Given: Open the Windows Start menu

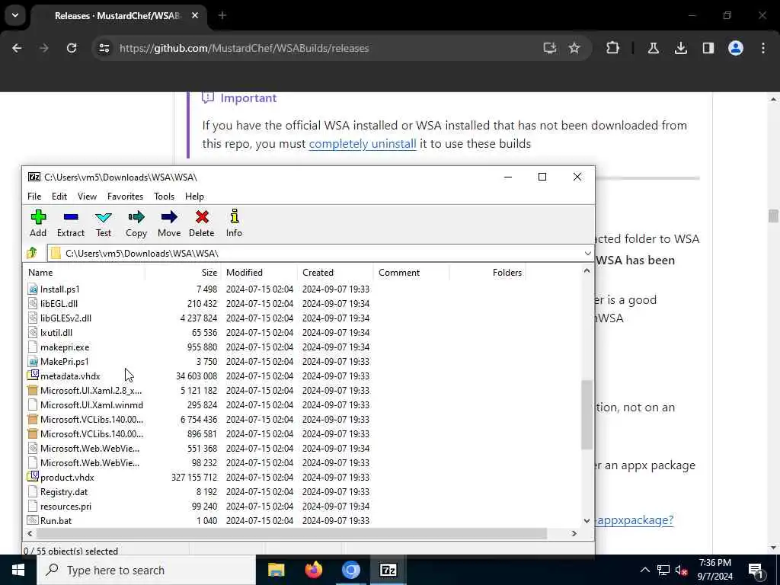Looking at the screenshot, I should point(18,570).
